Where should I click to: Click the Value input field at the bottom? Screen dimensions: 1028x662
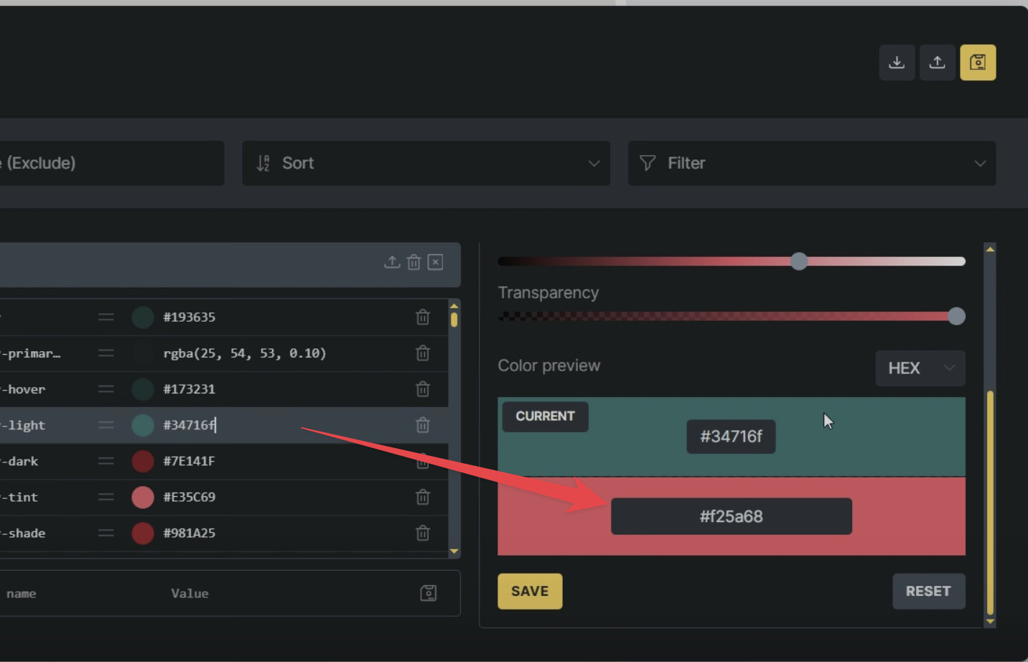(190, 593)
